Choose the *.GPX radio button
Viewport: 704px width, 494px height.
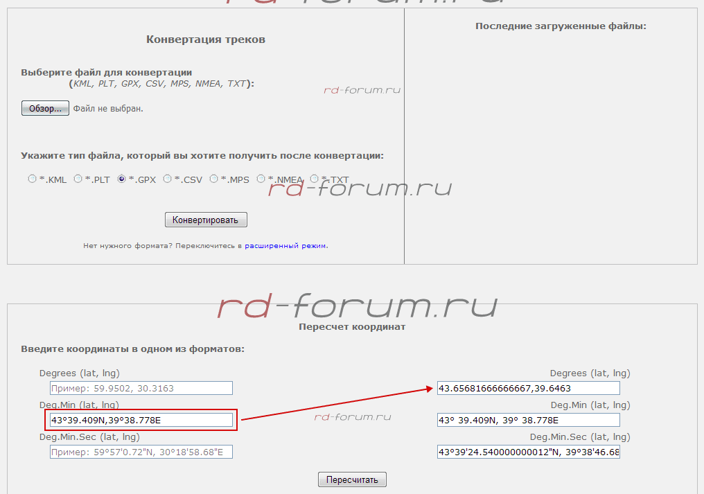pyautogui.click(x=122, y=179)
